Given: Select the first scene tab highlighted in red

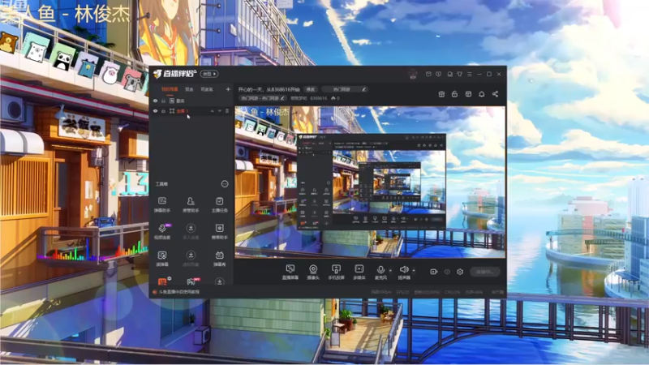Looking at the screenshot, I should point(170,89).
